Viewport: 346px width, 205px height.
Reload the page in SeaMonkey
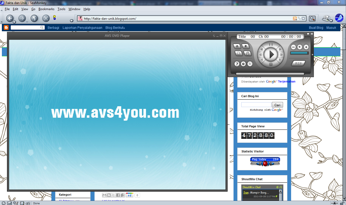(34, 18)
